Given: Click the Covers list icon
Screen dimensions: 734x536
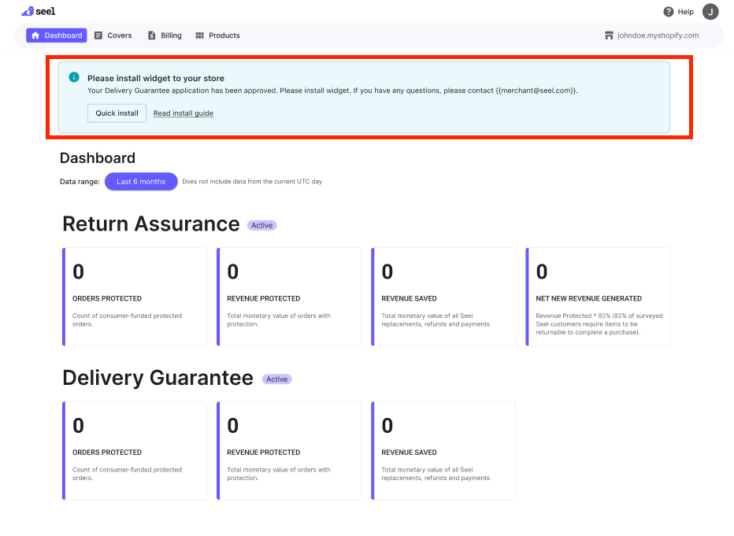Looking at the screenshot, I should click(x=99, y=35).
